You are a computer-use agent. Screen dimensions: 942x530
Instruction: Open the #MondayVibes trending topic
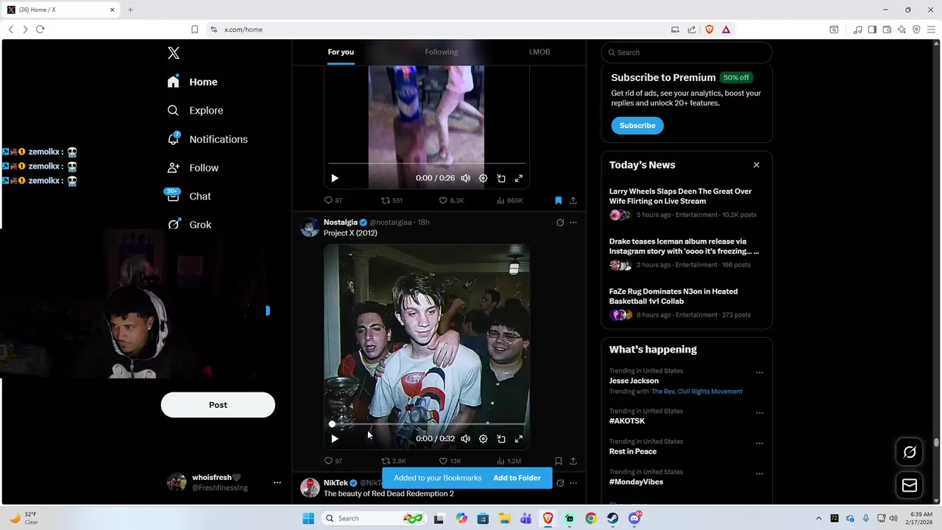click(636, 481)
